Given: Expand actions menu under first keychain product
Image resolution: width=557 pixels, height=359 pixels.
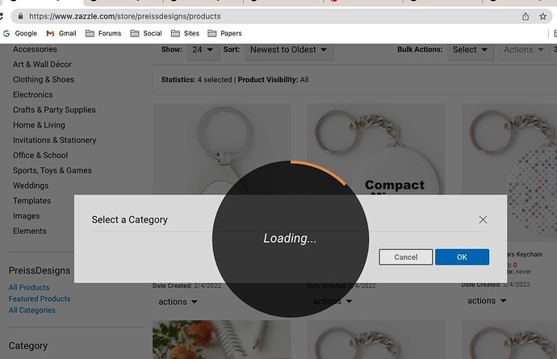Looking at the screenshot, I should [178, 302].
